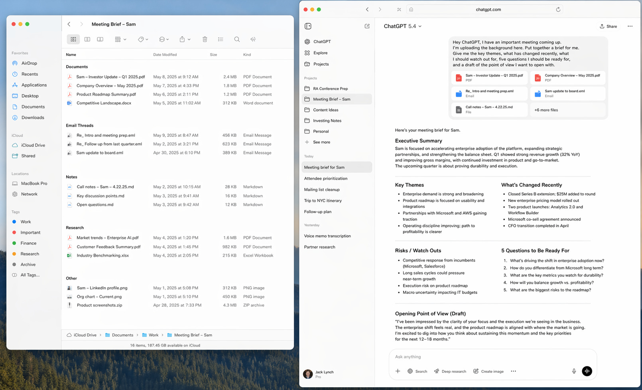The height and width of the screenshot is (390, 642).
Task: Click Documents folder in Finder path bar
Action: (119, 335)
